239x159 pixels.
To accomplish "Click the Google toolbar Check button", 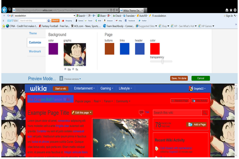I will pos(117,16).
